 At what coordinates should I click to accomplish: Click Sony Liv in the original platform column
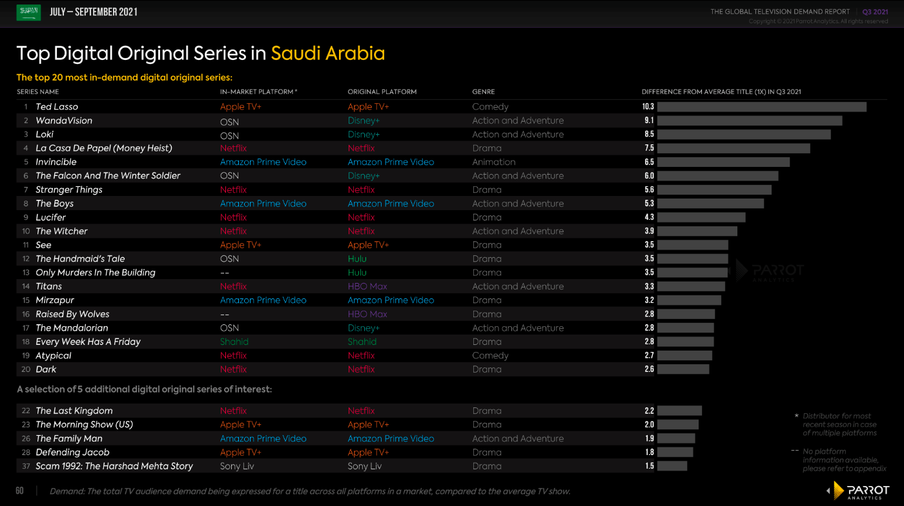click(365, 466)
